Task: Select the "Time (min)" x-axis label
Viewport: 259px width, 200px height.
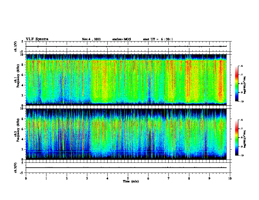Action: click(131, 181)
